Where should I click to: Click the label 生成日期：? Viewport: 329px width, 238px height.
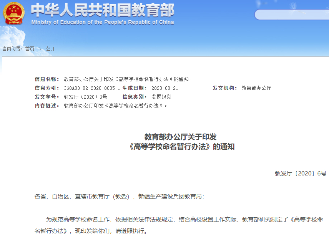[x=135, y=88]
